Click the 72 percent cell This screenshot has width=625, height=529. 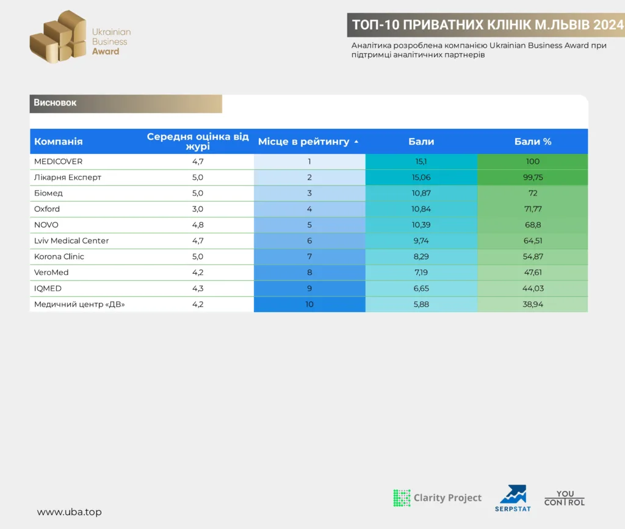533,193
